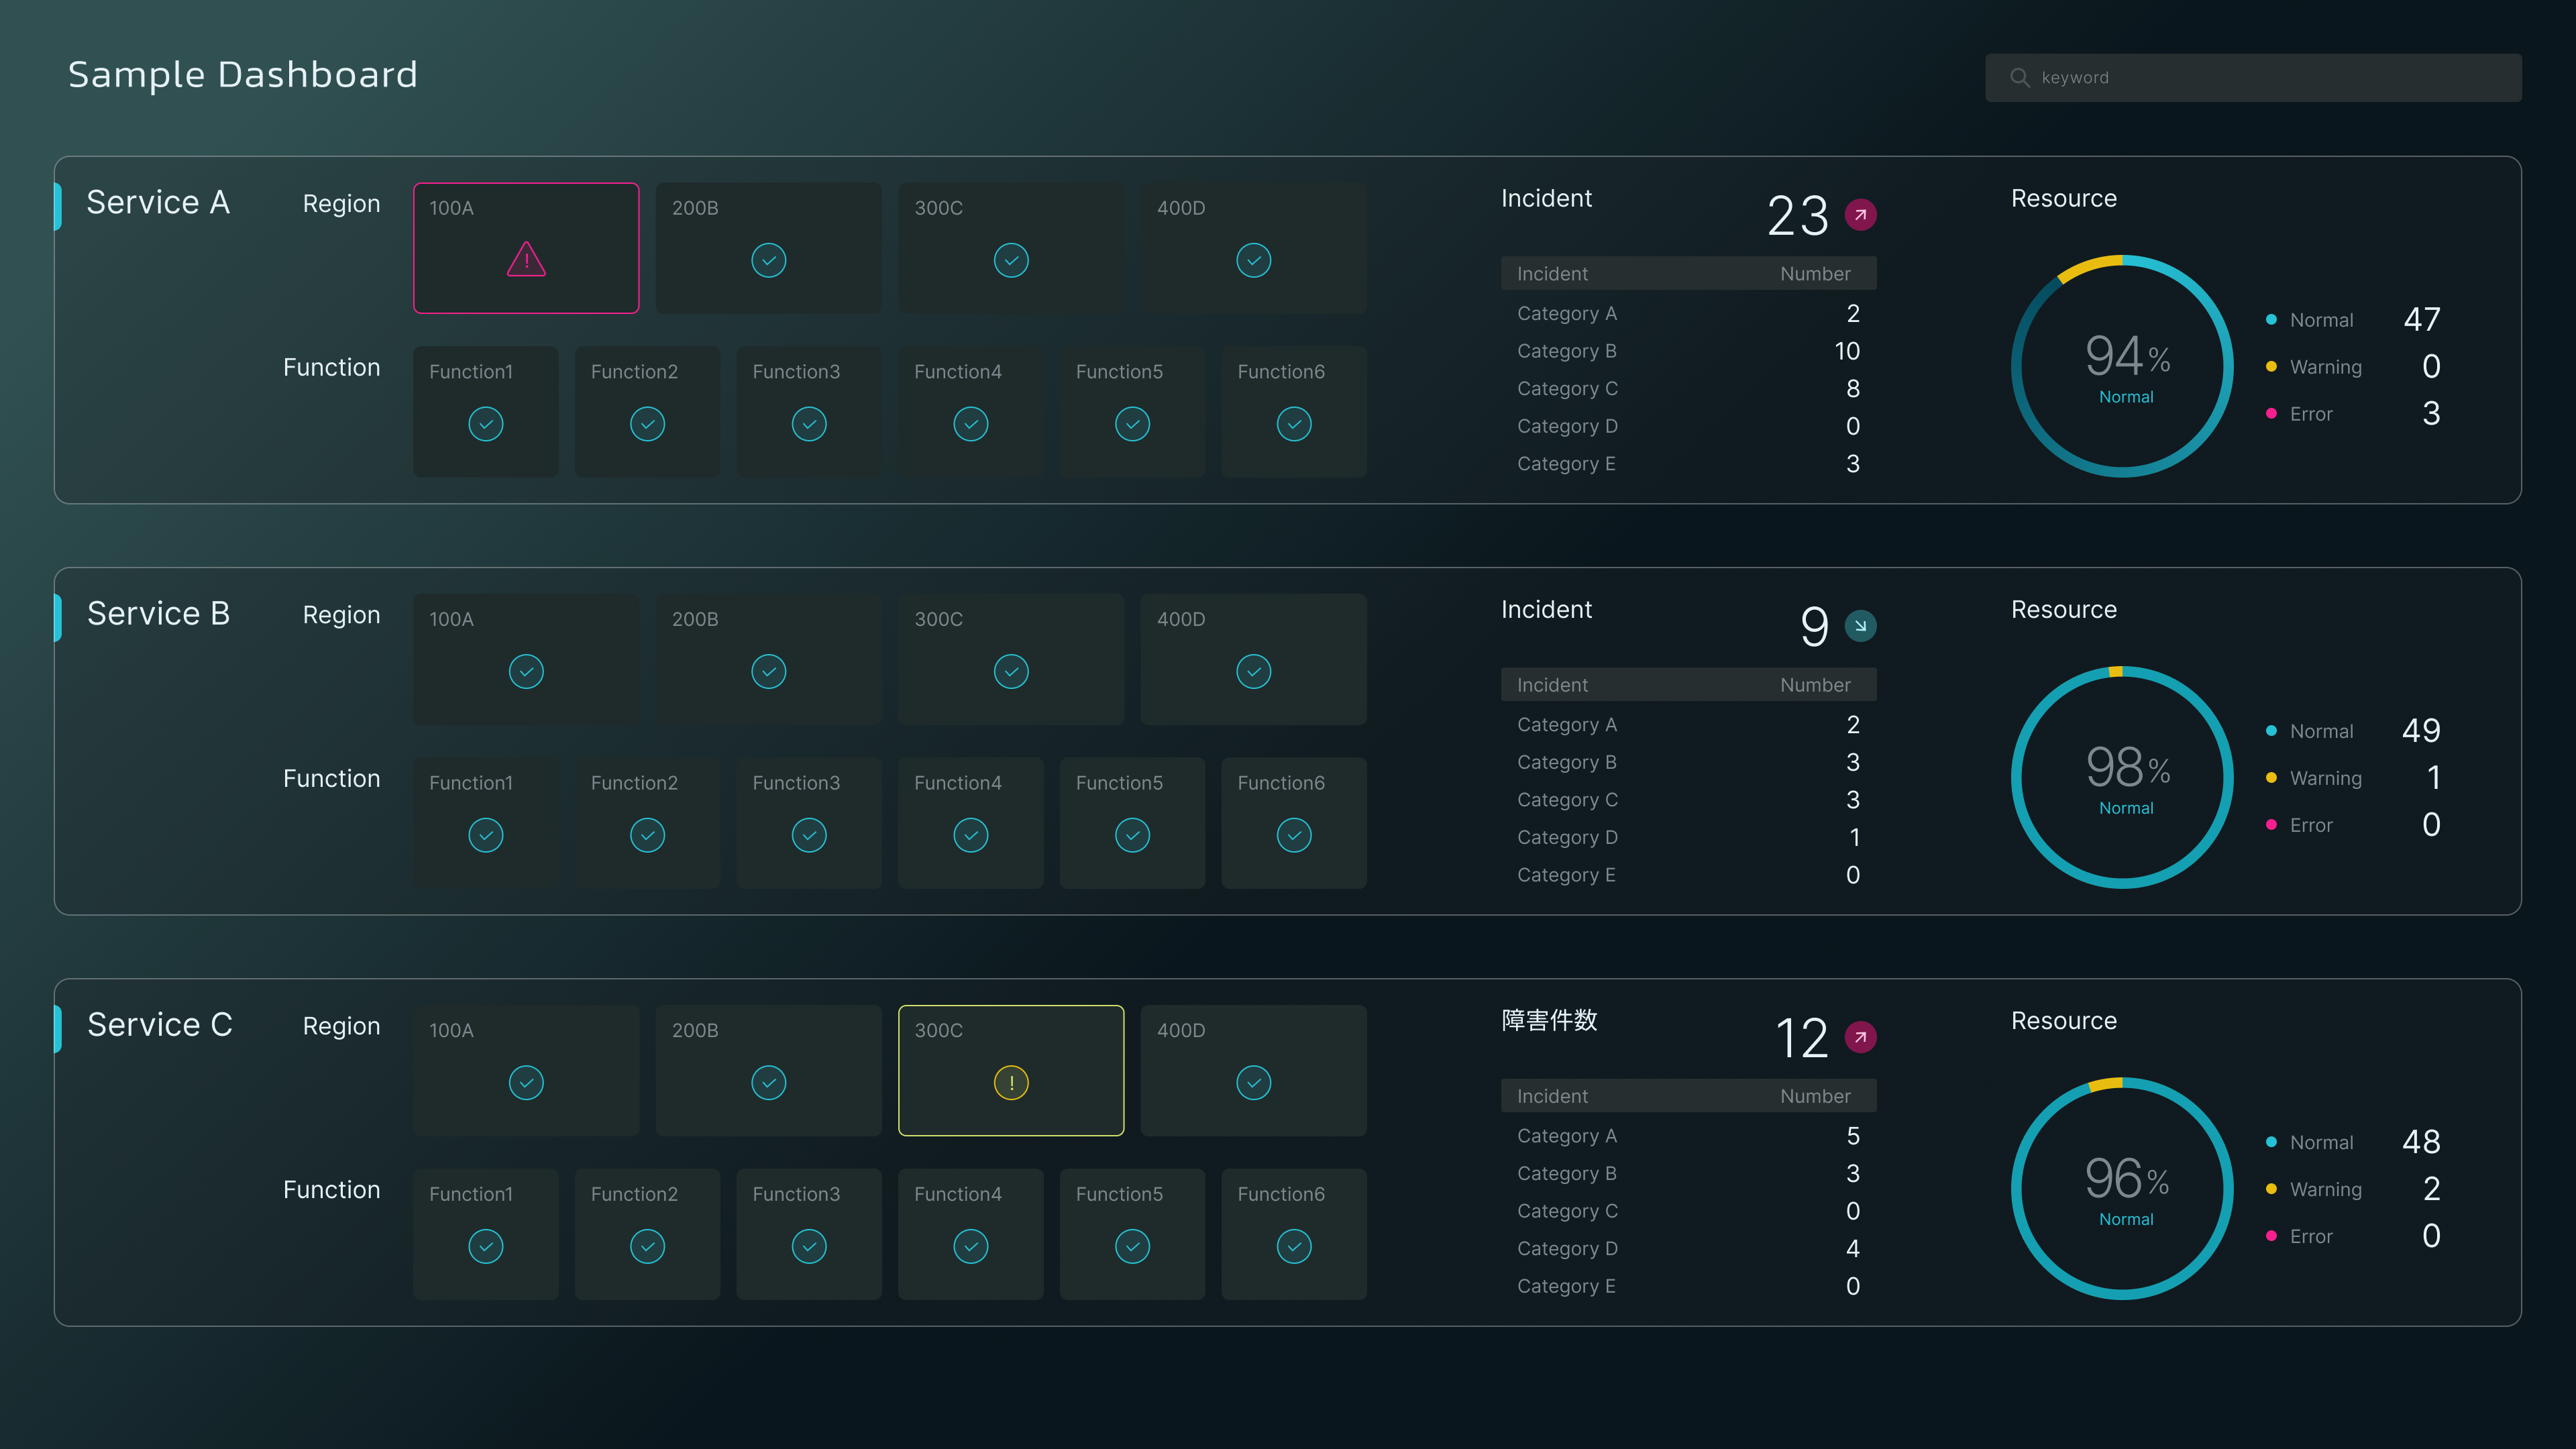Image resolution: width=2576 pixels, height=1449 pixels.
Task: Click the Service B section heading
Action: 158,614
